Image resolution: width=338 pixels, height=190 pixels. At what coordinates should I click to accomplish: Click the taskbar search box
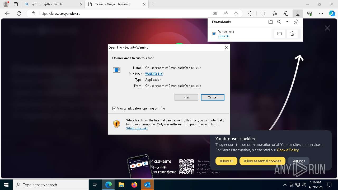51,185
